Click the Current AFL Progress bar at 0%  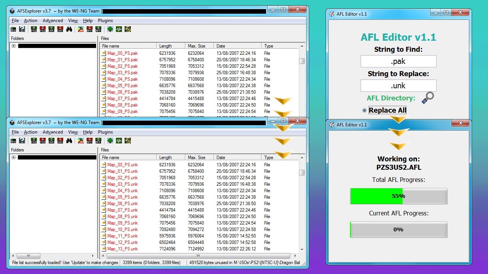pos(398,229)
